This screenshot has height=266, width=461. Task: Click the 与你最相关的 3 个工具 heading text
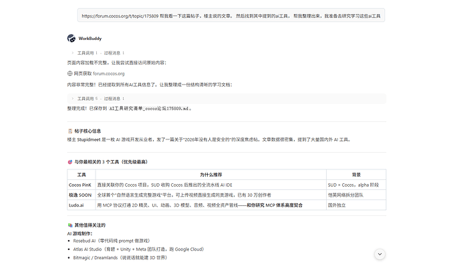tap(111, 162)
